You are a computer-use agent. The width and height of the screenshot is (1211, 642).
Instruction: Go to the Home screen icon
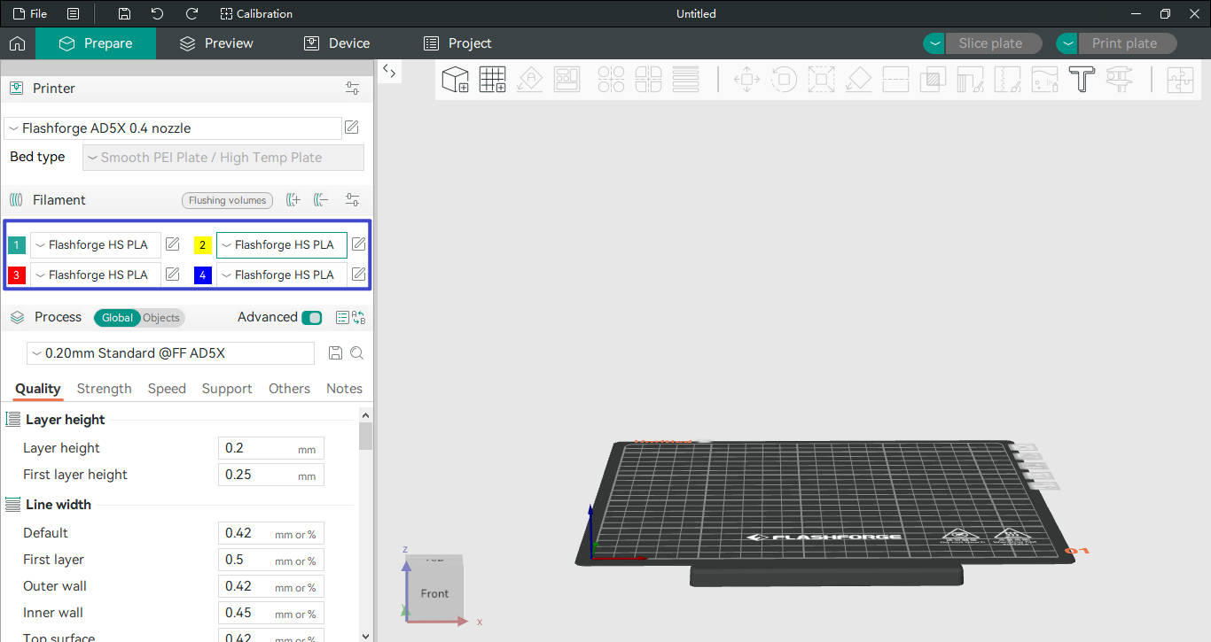click(17, 43)
